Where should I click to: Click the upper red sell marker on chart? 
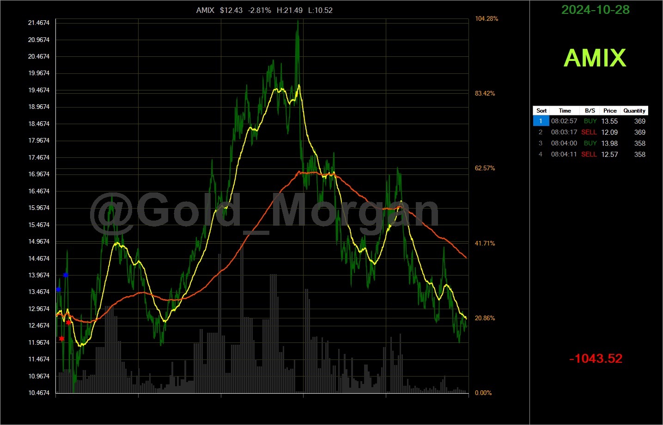click(x=68, y=323)
